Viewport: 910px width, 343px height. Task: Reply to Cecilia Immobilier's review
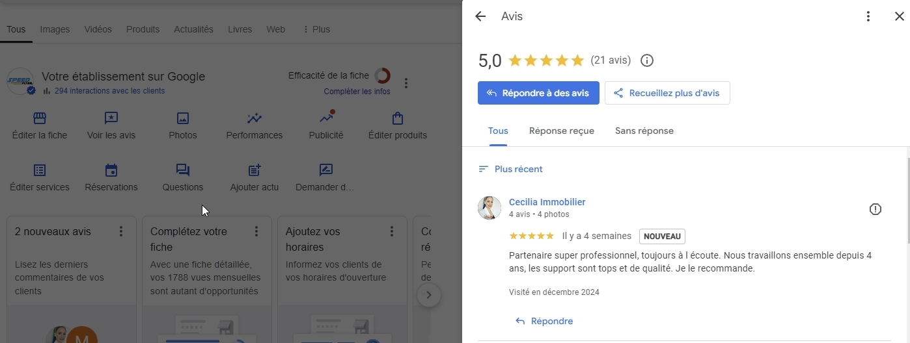coord(544,321)
